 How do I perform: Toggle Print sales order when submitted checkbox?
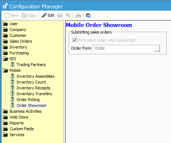coord(75,40)
